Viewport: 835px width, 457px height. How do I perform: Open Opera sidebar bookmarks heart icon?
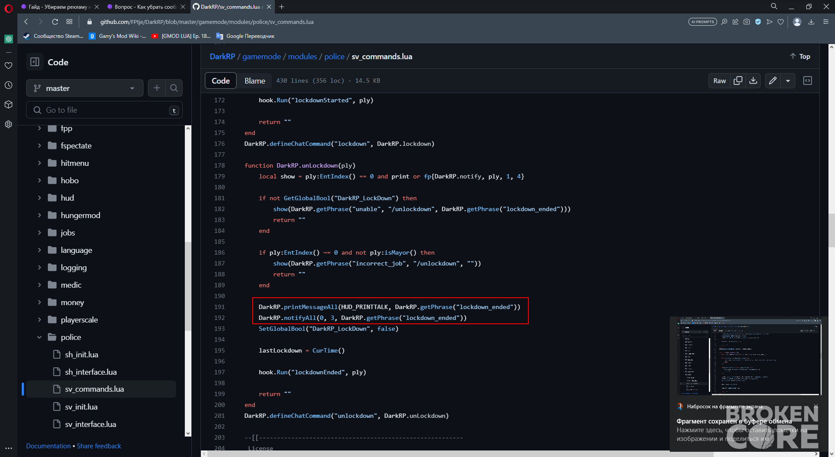[8, 65]
